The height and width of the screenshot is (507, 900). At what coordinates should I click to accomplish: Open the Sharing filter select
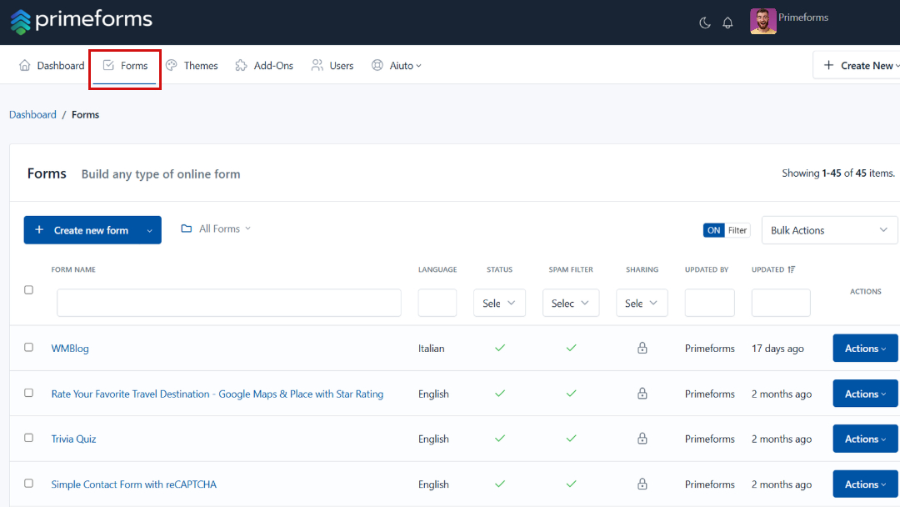tap(642, 303)
